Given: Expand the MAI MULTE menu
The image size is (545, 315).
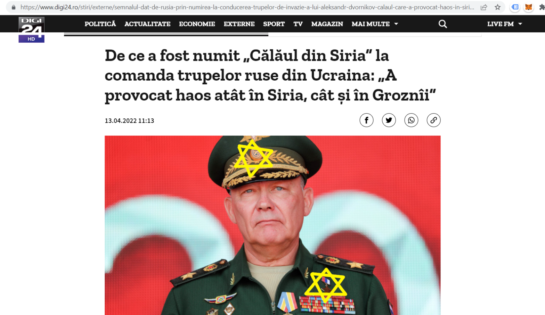Looking at the screenshot, I should click(x=375, y=24).
